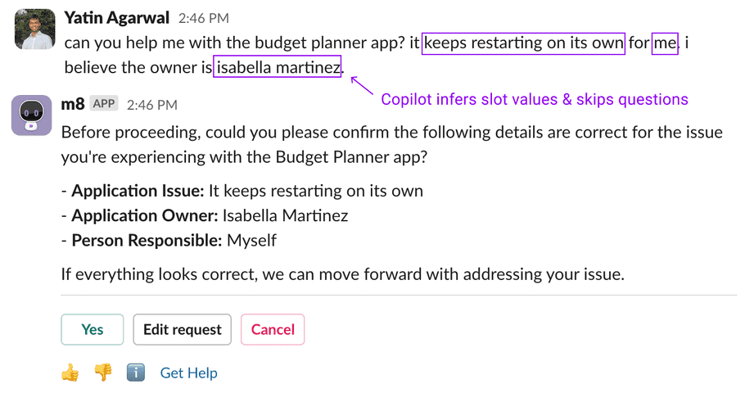Screen dimensions: 745x393
Task: Click the thumbs down feedback icon
Action: (x=103, y=373)
